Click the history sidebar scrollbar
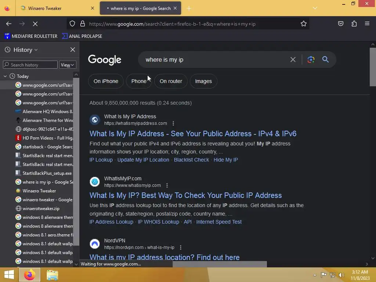Screen dimensions: 376x282 [x=76, y=162]
